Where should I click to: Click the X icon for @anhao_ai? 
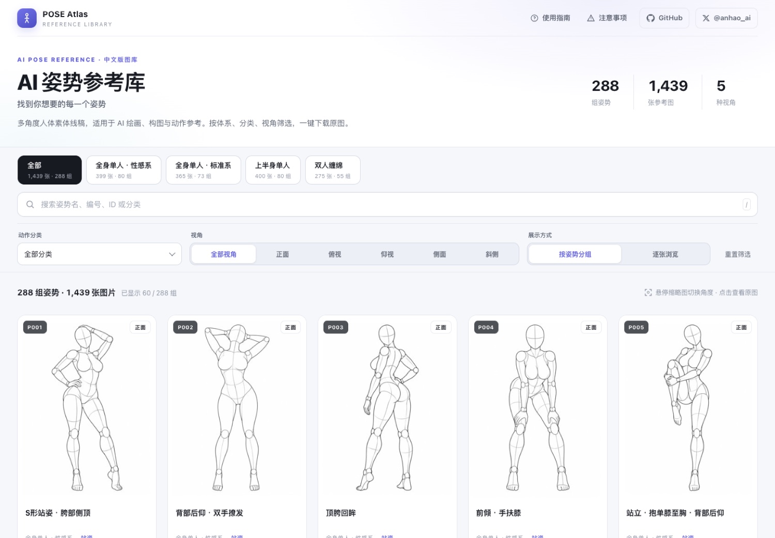706,18
